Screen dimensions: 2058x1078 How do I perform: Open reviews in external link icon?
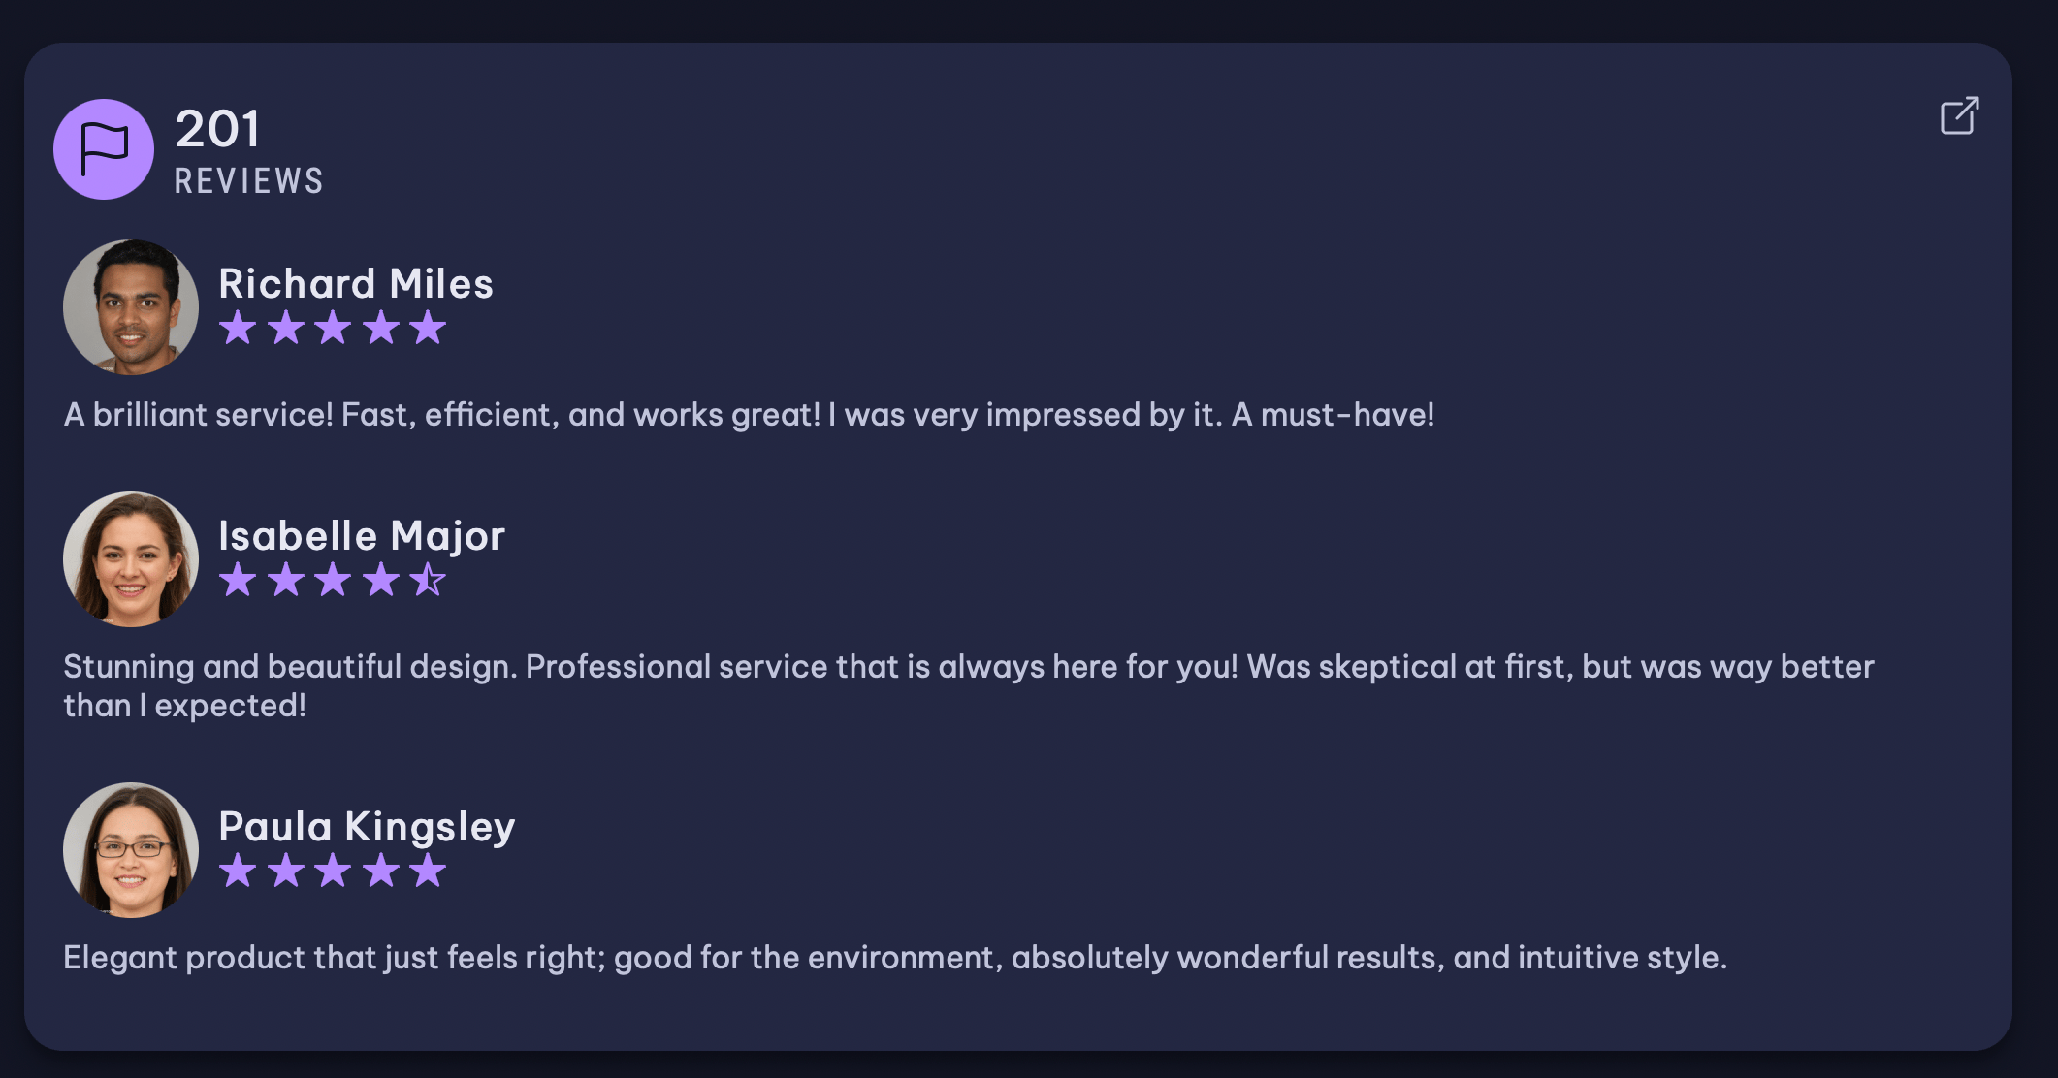[1959, 116]
